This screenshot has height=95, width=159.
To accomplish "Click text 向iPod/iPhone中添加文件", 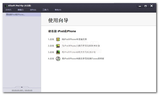I will click(74, 39).
